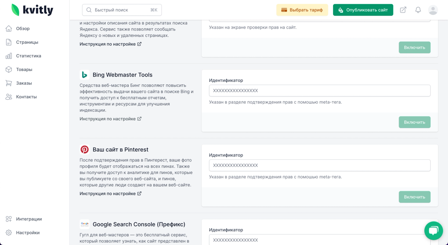Open Настройки in the sidebar
The image size is (448, 245).
28,233
